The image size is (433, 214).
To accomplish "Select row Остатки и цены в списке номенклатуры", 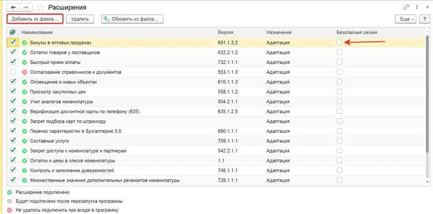I will 216,160.
